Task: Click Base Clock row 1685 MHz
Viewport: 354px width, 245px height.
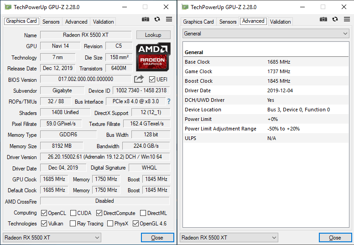Action: tap(265, 62)
